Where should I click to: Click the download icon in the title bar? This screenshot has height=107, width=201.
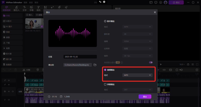(x=161, y=2)
